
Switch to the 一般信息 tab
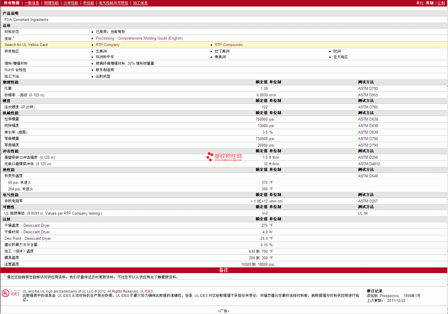click(32, 3)
